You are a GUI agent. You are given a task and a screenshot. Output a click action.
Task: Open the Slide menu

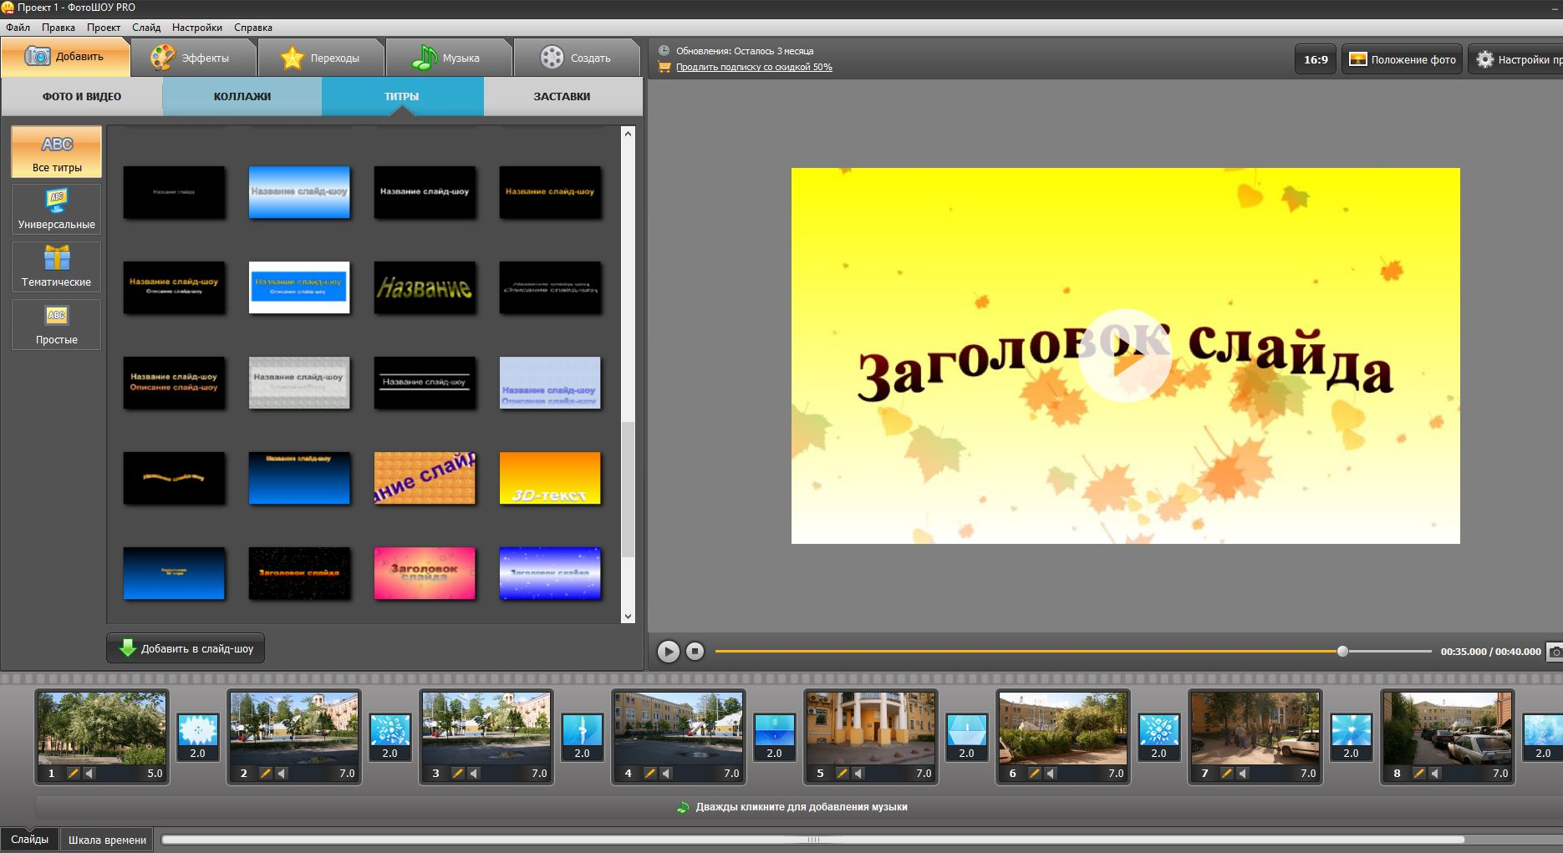point(146,27)
